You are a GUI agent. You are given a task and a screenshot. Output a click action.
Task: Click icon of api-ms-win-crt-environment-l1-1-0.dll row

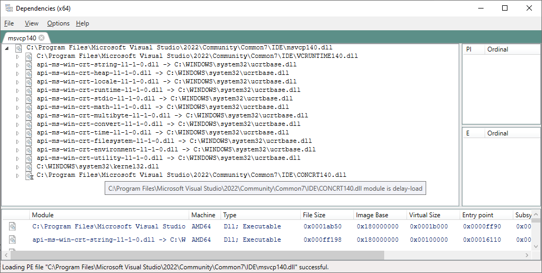29,150
